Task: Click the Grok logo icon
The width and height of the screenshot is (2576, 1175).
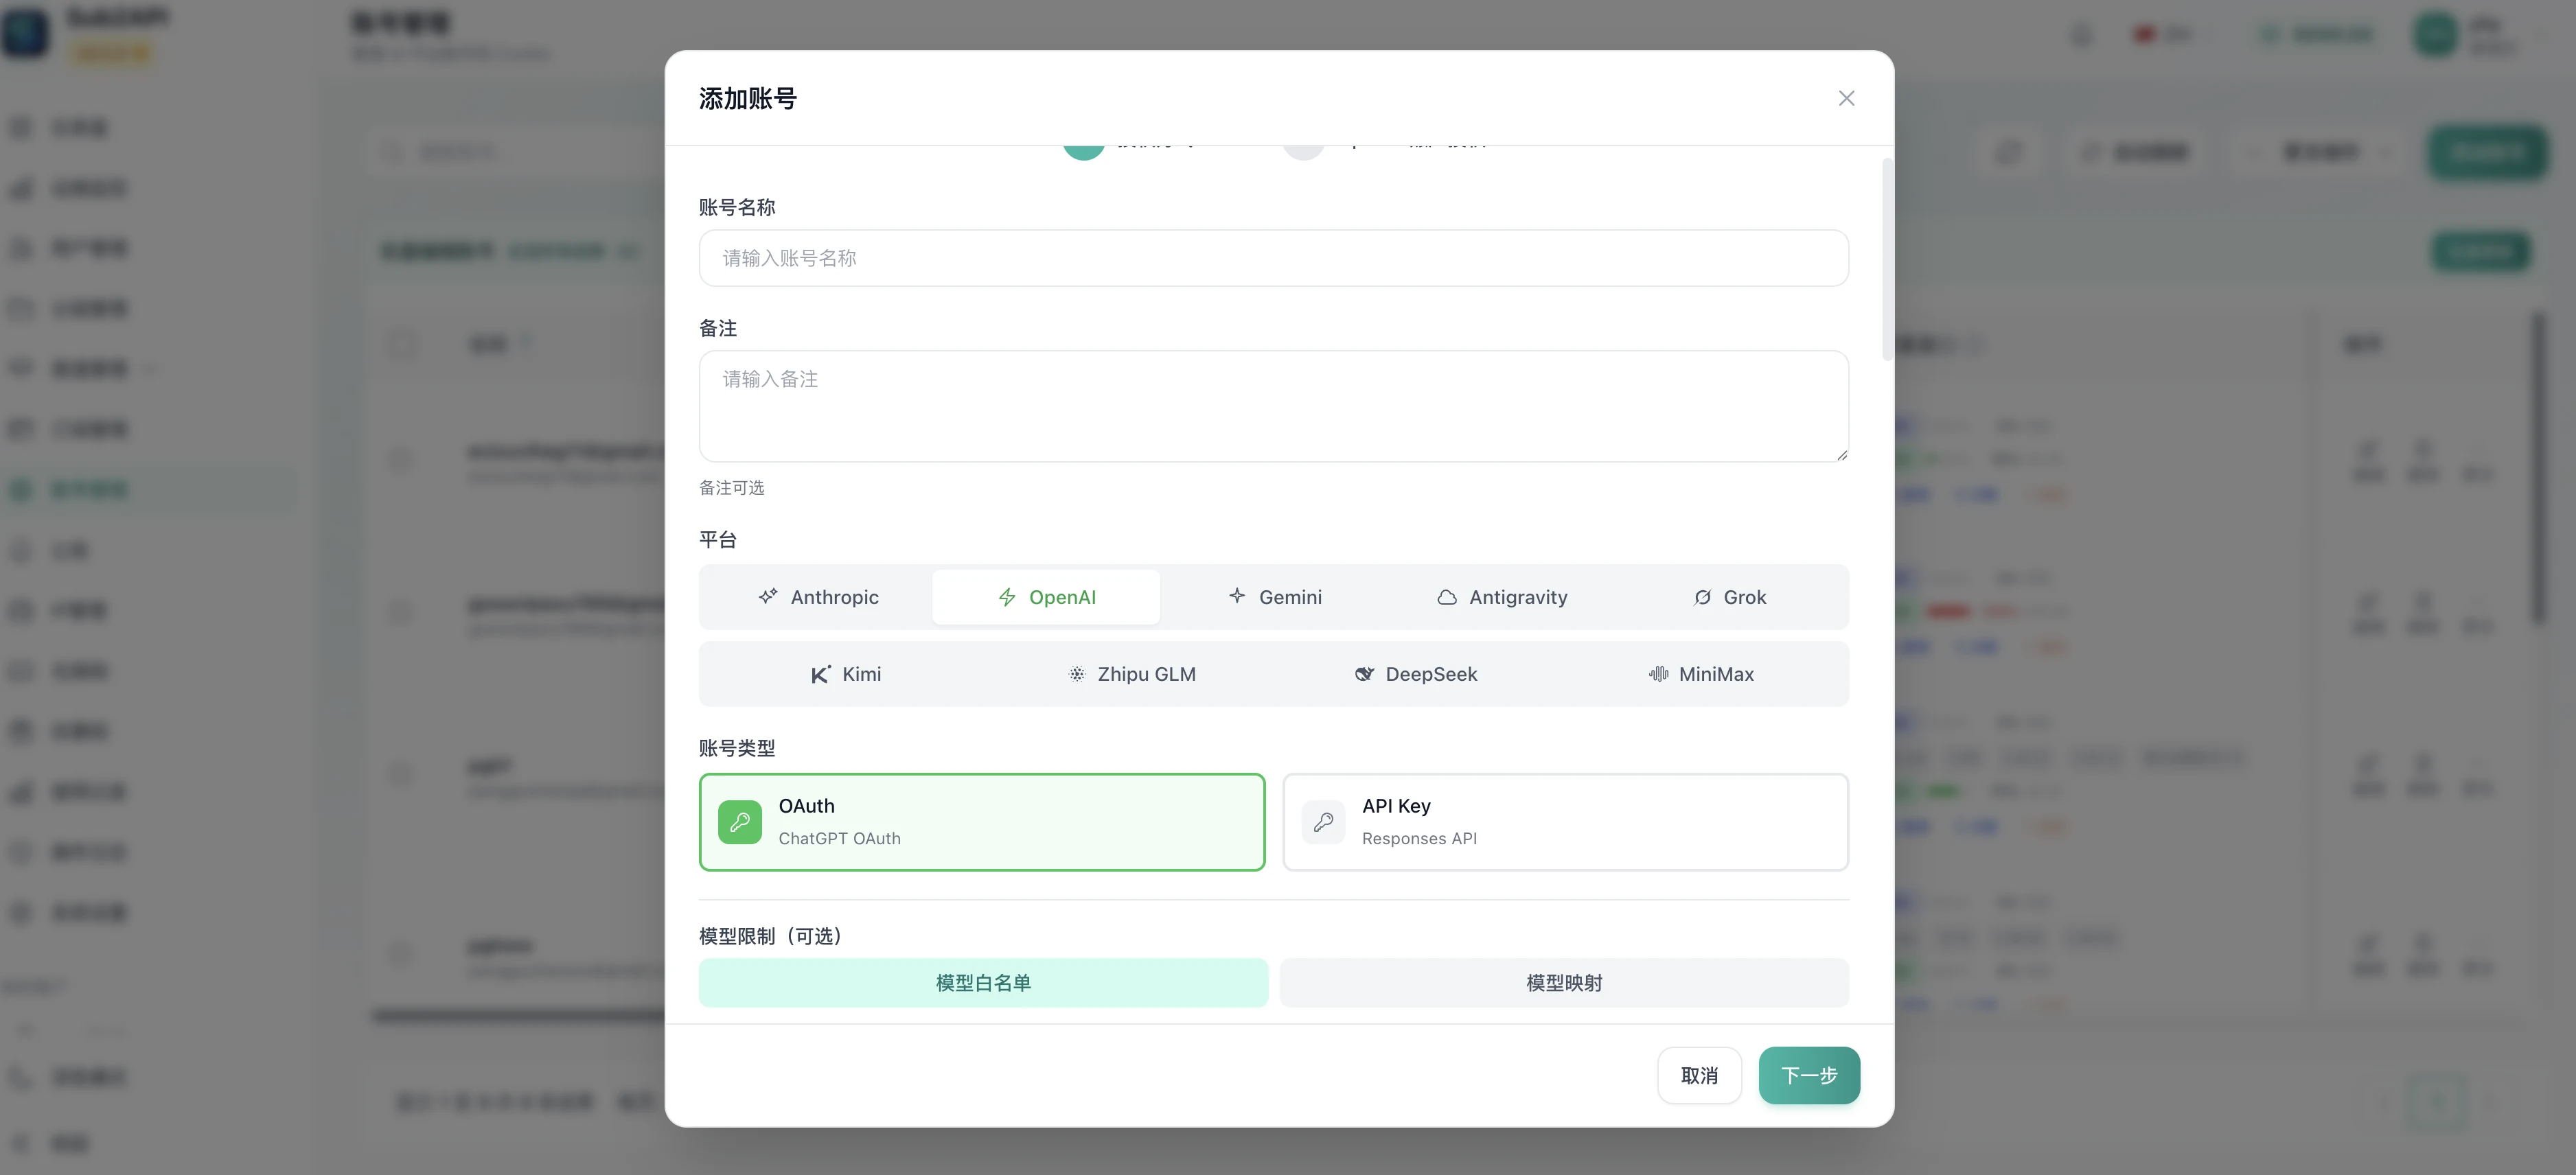Action: 1702,597
